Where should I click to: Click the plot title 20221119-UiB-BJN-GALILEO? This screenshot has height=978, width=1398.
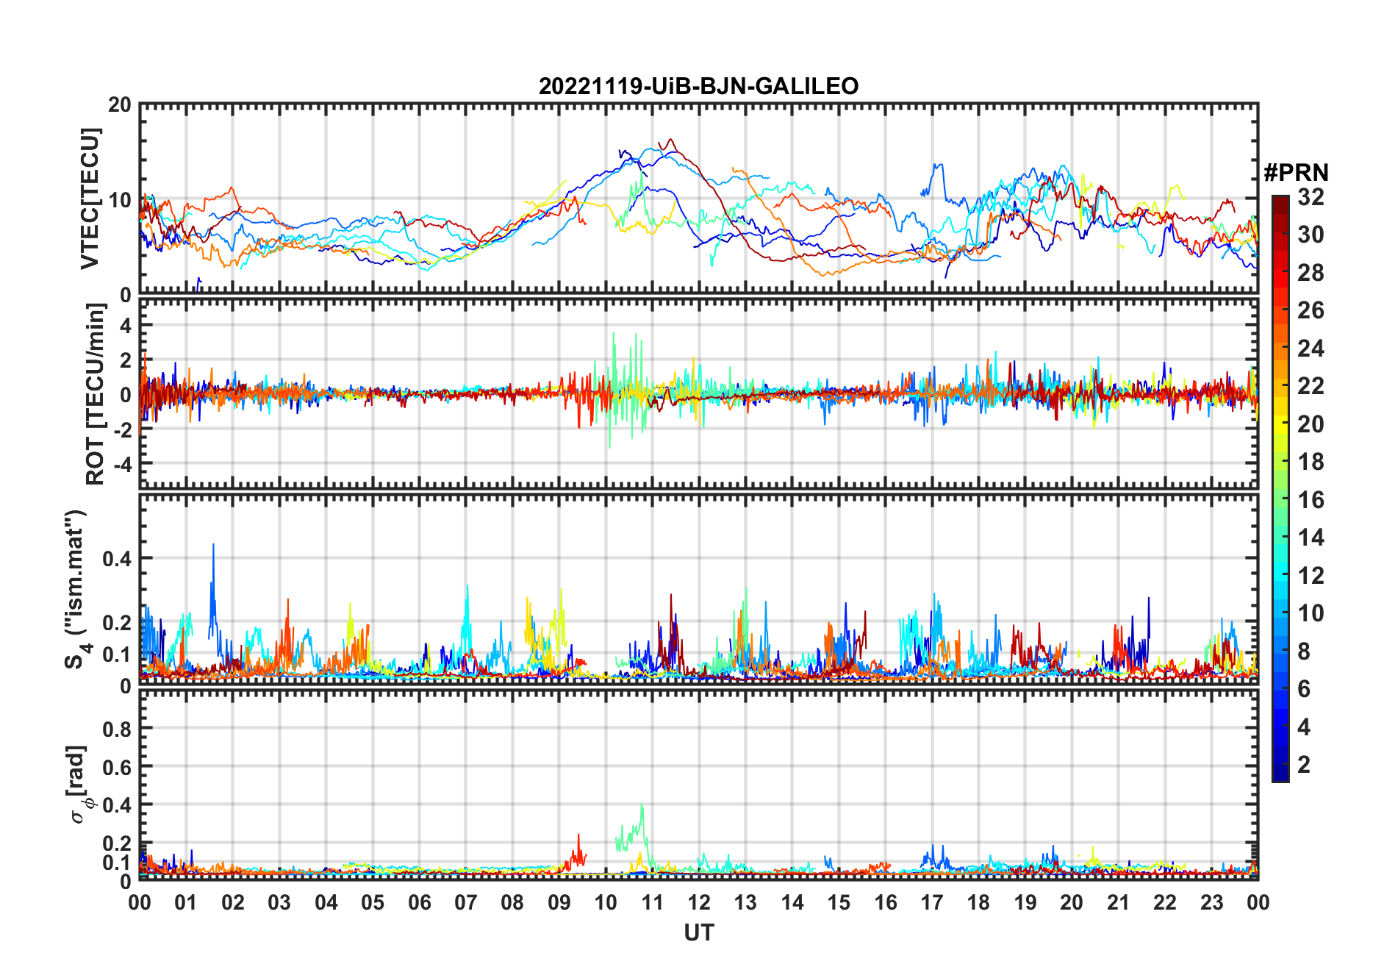pyautogui.click(x=698, y=86)
